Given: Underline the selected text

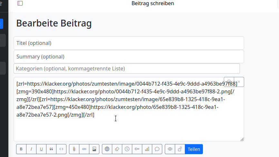Looking at the screenshot, I should pyautogui.click(x=41, y=149).
